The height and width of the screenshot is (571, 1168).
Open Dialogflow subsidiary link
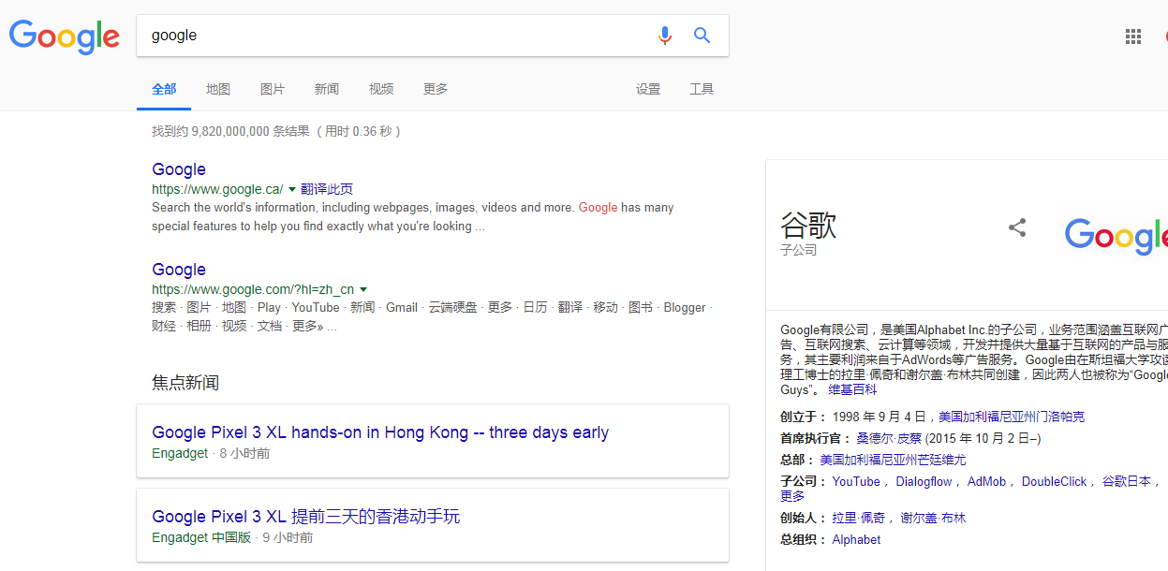click(x=924, y=481)
